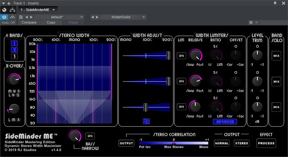Click the sidechain icon next to power
This screenshot has height=157, width=288.
[x=12, y=17]
